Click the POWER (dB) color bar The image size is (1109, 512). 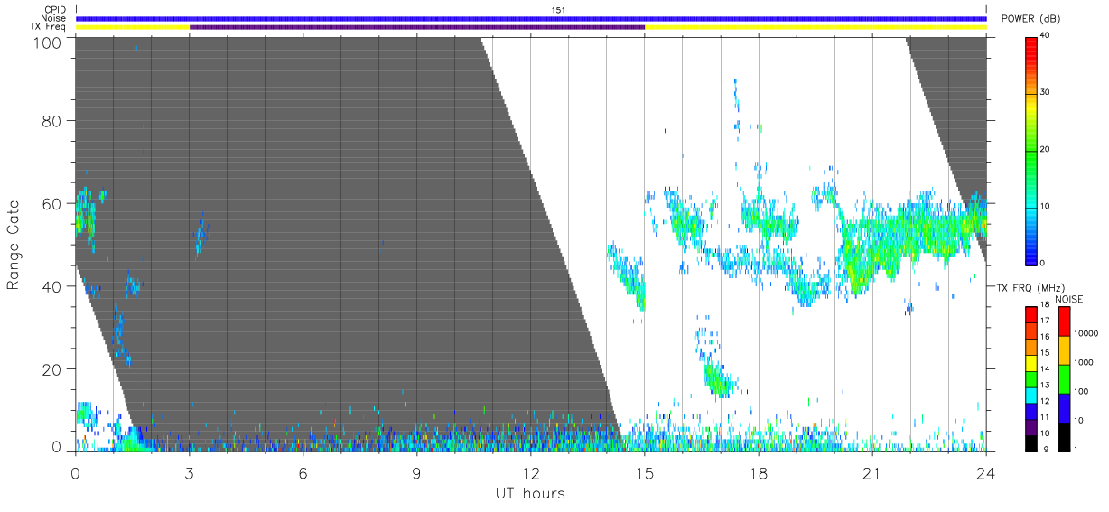pos(1031,150)
